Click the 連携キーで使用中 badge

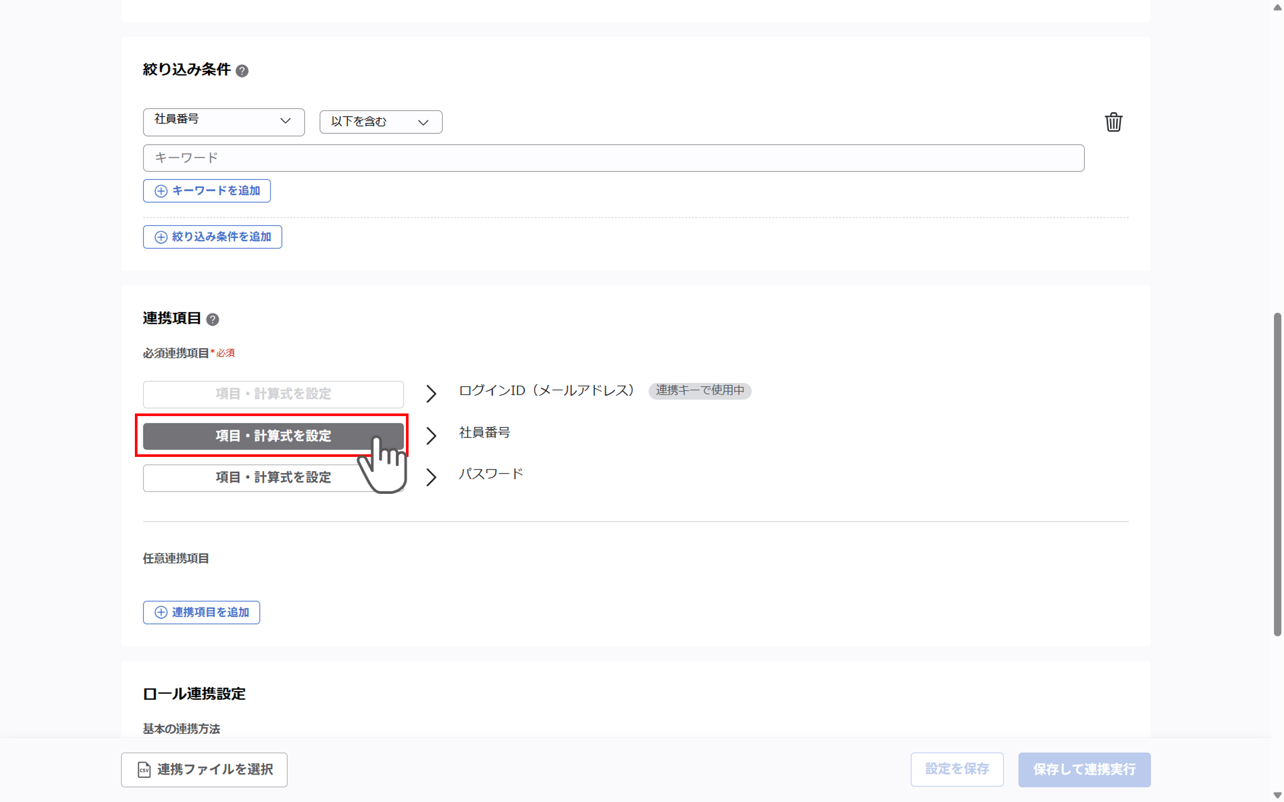pyautogui.click(x=700, y=391)
